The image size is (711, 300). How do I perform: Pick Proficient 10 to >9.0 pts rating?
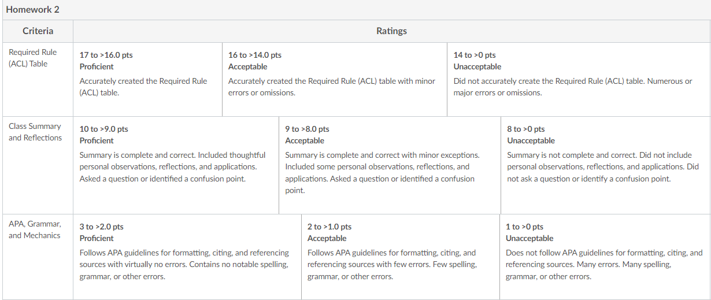(176, 165)
